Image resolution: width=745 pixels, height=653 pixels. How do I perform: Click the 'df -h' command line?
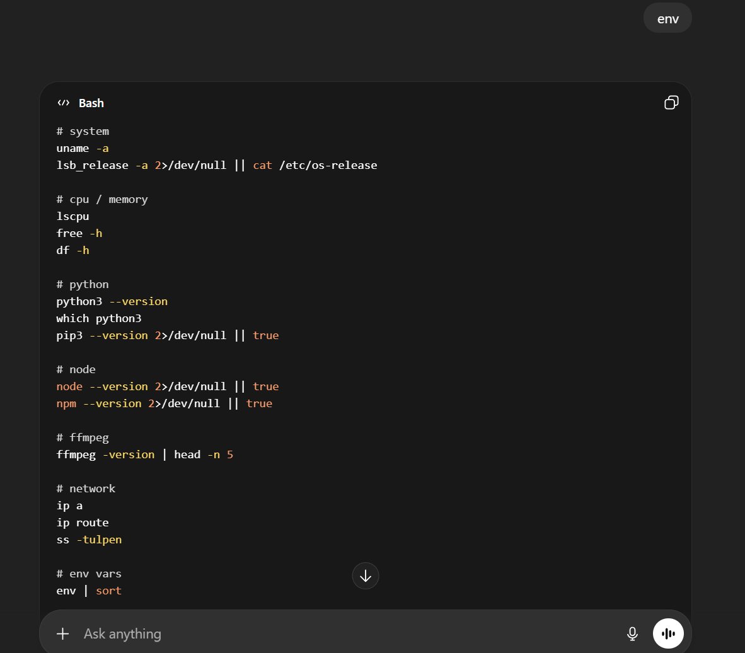click(72, 250)
